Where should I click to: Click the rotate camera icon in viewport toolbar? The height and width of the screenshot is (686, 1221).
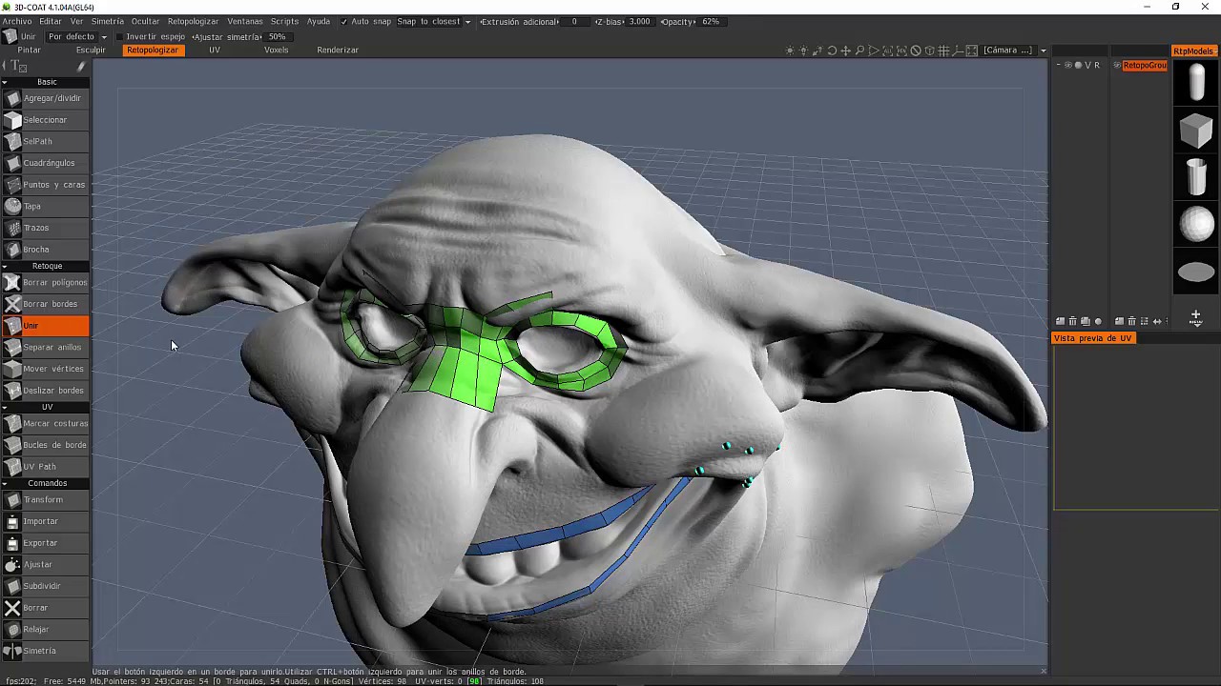(832, 50)
